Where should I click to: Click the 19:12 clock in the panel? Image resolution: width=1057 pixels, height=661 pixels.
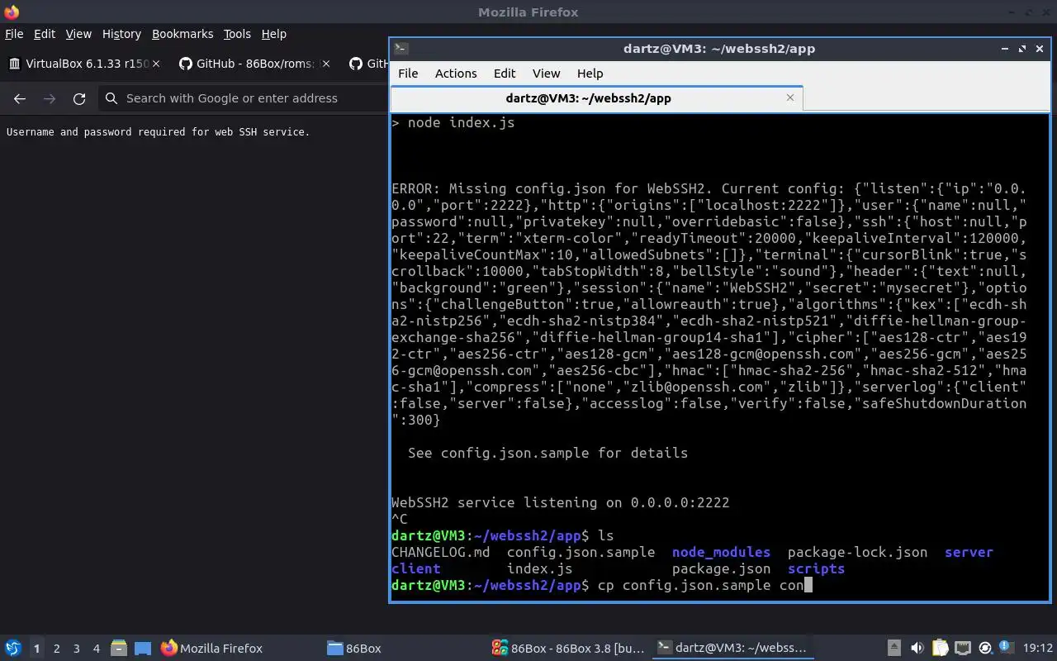point(1038,649)
